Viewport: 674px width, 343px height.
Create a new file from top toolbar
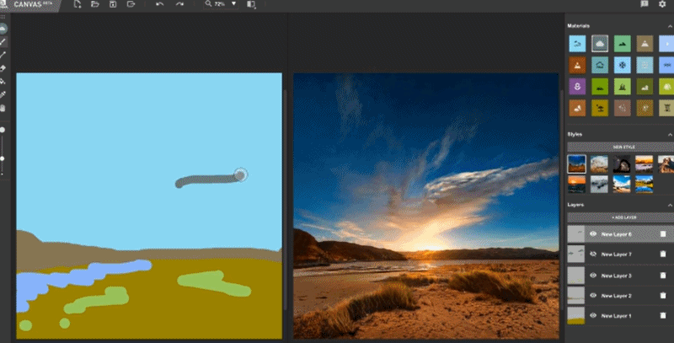coord(78,4)
